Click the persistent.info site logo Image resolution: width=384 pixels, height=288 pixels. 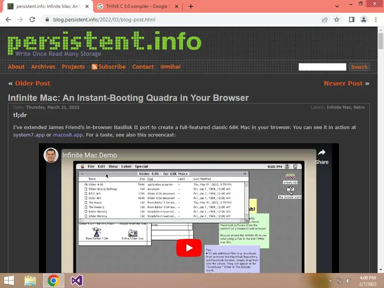pyautogui.click(x=104, y=43)
